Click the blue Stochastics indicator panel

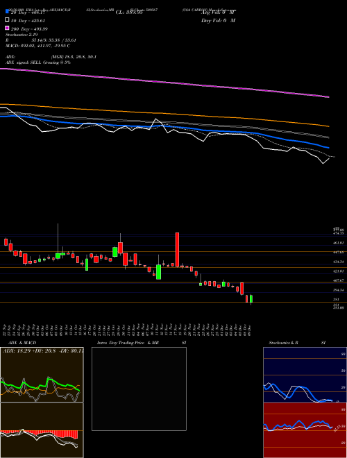(305, 375)
